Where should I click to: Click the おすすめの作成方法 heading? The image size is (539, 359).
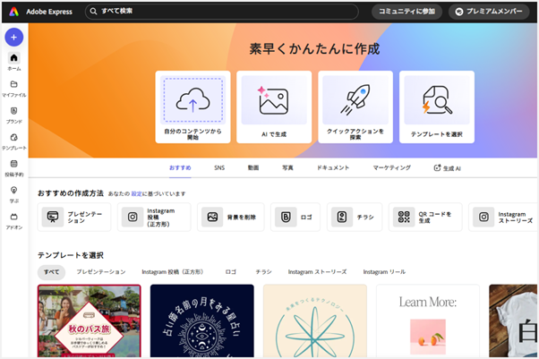tap(71, 193)
